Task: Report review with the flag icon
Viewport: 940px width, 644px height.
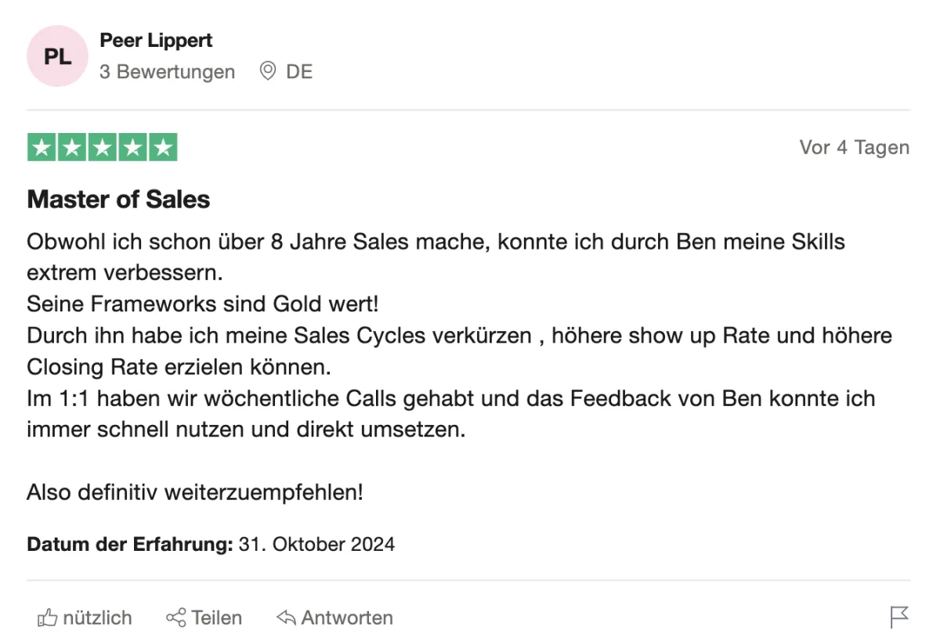Action: coord(900,617)
